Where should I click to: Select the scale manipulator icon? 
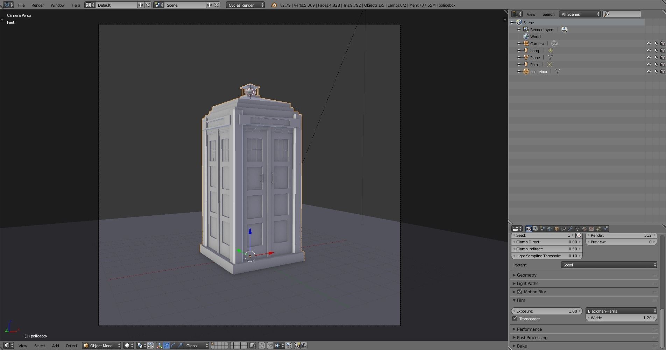(180, 346)
